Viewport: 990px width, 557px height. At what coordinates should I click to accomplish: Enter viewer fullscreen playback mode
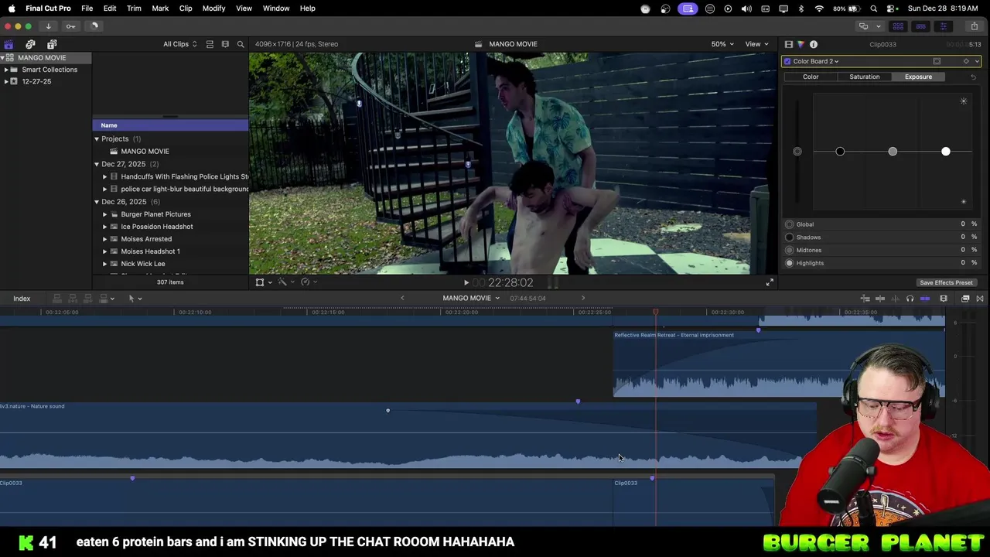770,282
